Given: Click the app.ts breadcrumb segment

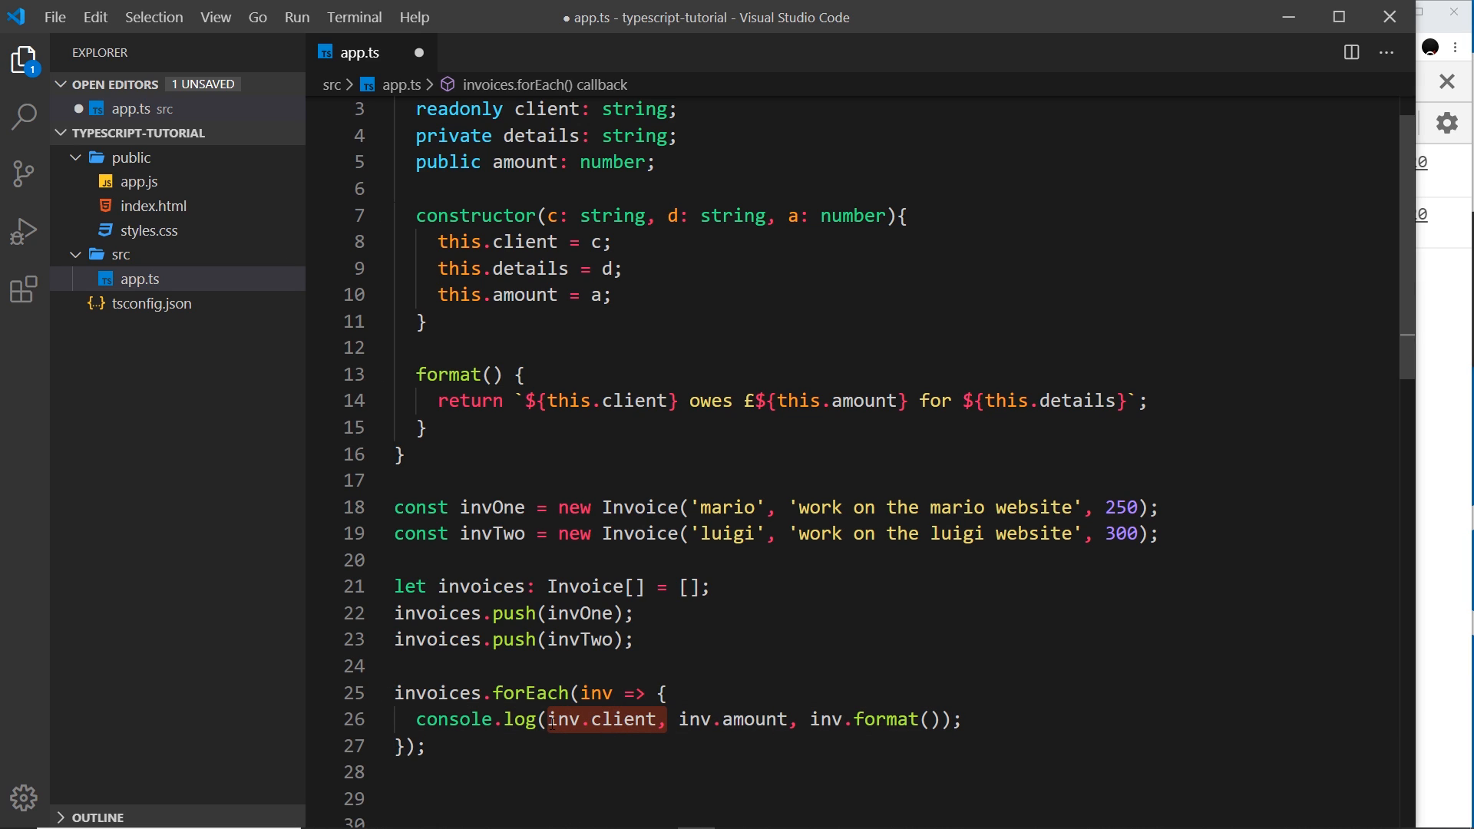Looking at the screenshot, I should (x=402, y=85).
